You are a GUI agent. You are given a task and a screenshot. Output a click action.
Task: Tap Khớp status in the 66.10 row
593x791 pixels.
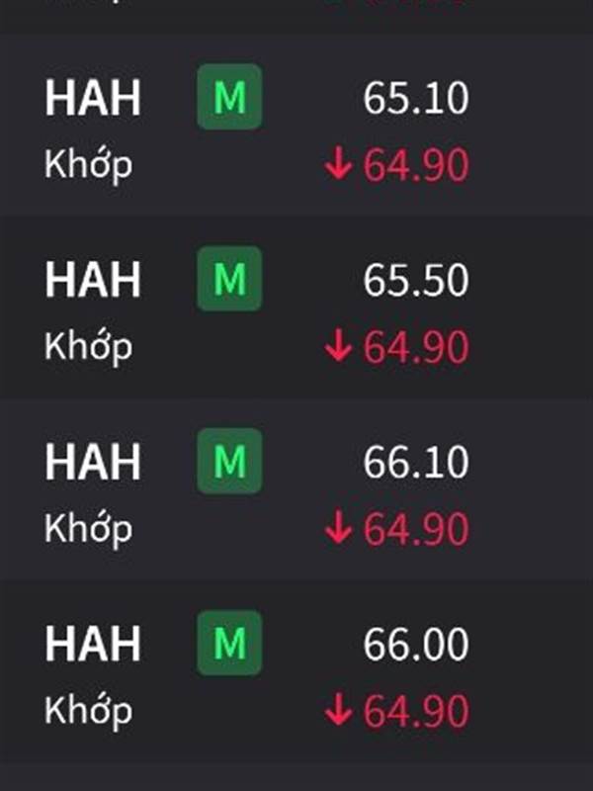88,530
